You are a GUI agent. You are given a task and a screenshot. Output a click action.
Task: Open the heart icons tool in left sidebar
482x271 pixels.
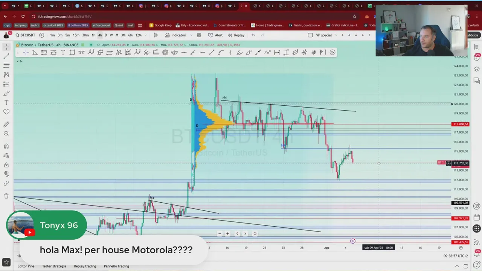[x=6, y=112]
